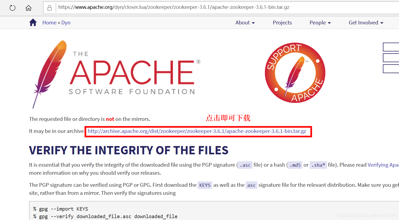The height and width of the screenshot is (220, 399).
Task: Click the red 'not' word in the message
Action: [x=110, y=119]
